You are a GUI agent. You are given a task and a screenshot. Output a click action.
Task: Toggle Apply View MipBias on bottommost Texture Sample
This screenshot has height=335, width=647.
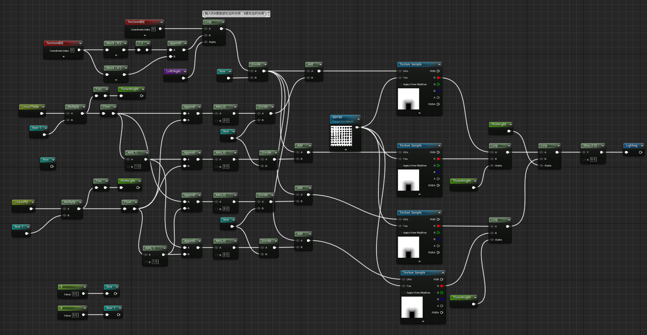point(403,292)
